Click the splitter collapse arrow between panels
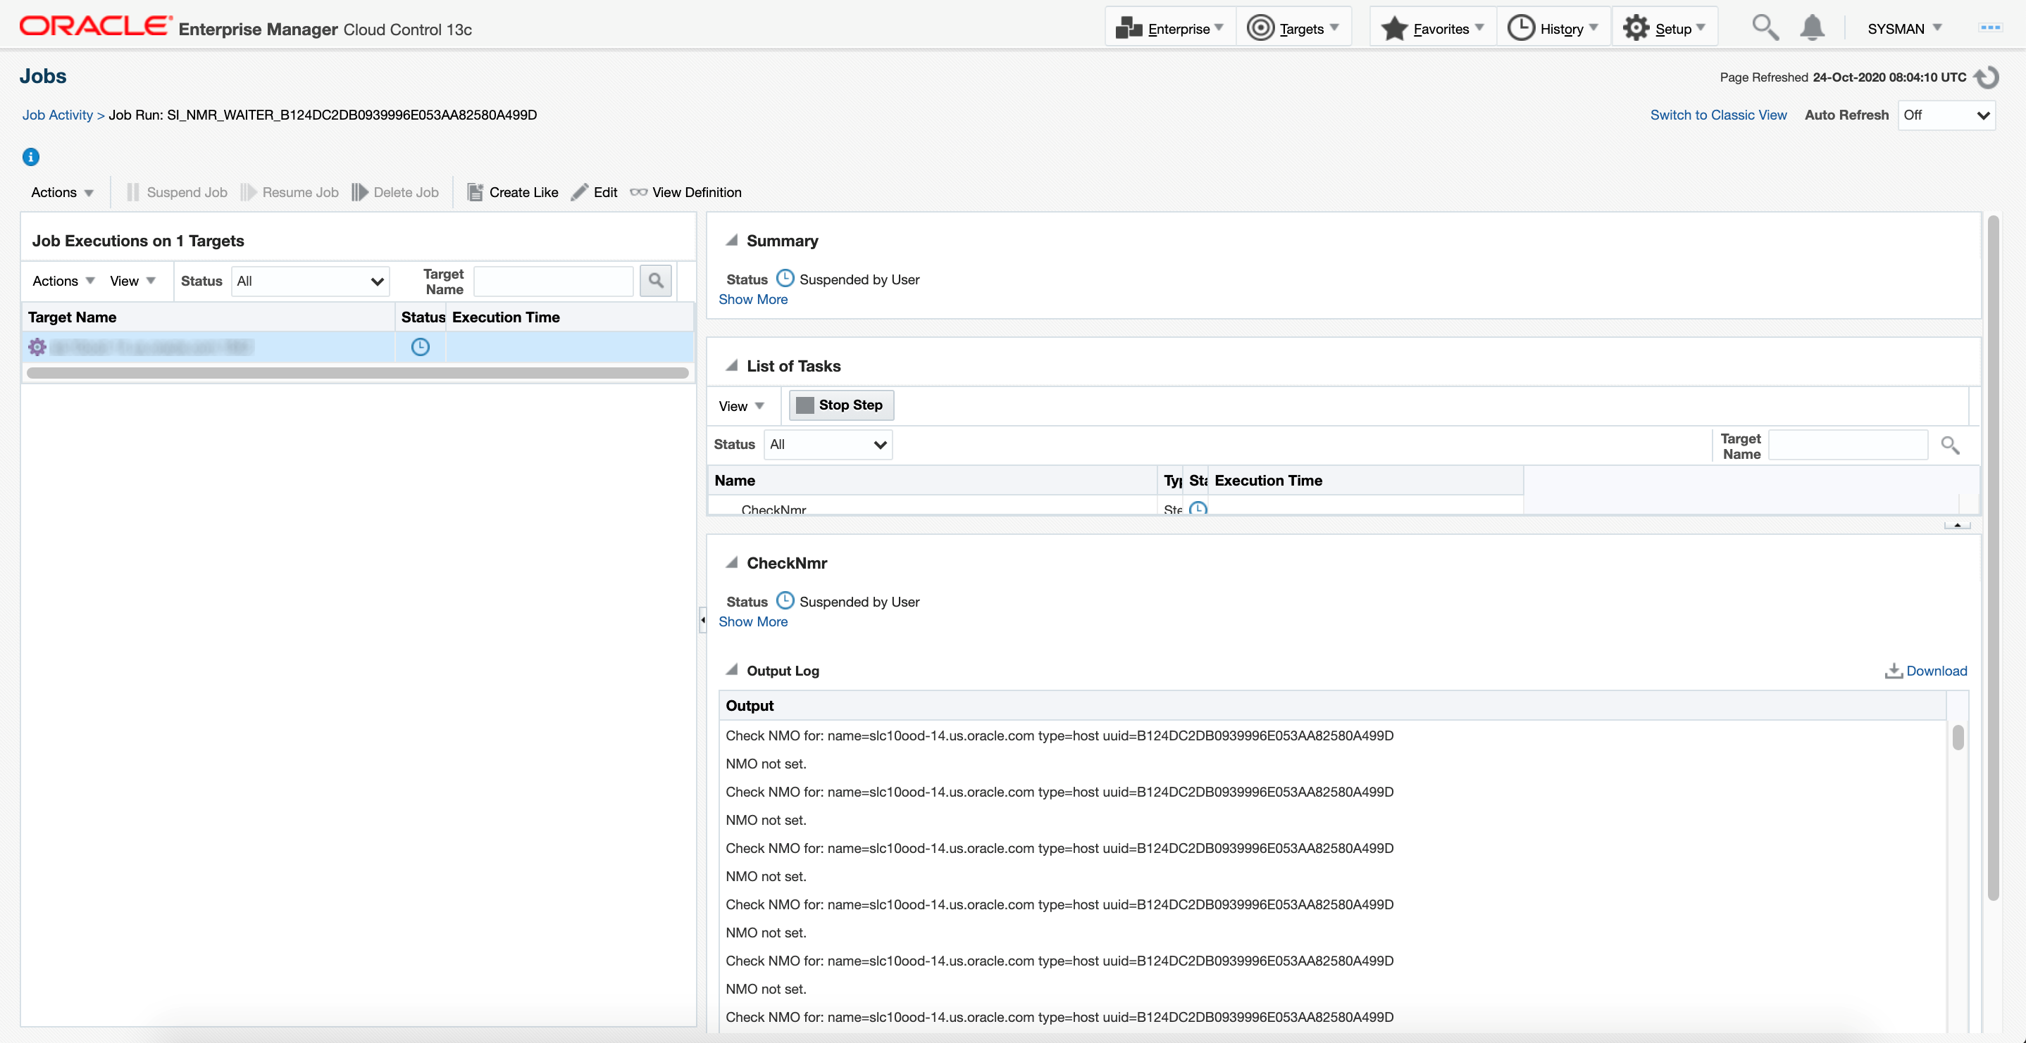This screenshot has width=2026, height=1043. 702,619
